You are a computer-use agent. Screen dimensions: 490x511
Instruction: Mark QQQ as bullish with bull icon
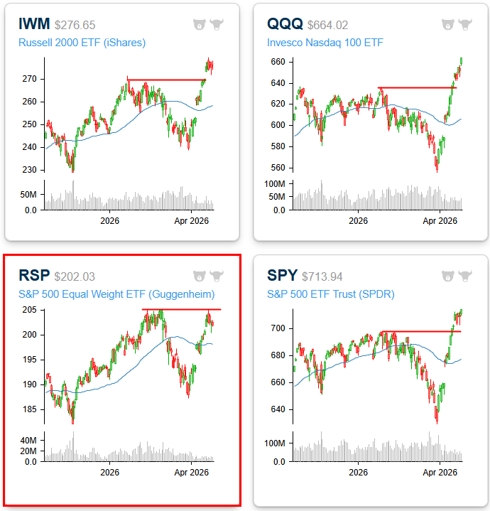465,24
